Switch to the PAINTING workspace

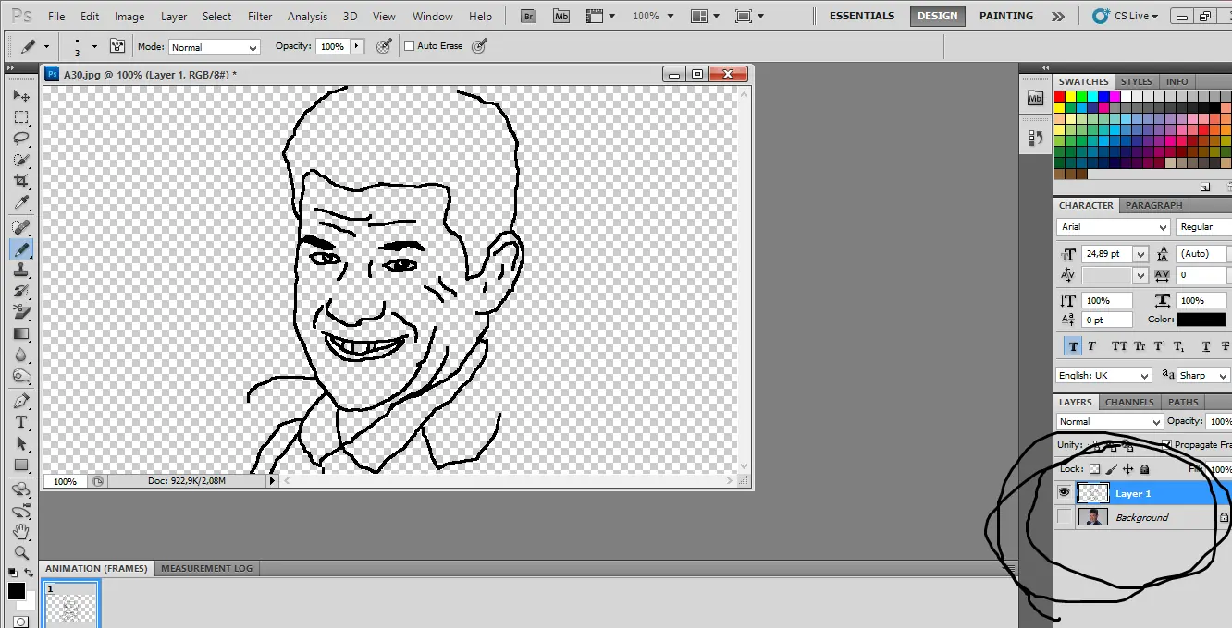[x=1005, y=16]
